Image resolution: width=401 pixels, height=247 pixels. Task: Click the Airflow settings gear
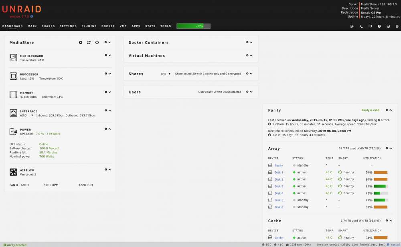pos(106,169)
